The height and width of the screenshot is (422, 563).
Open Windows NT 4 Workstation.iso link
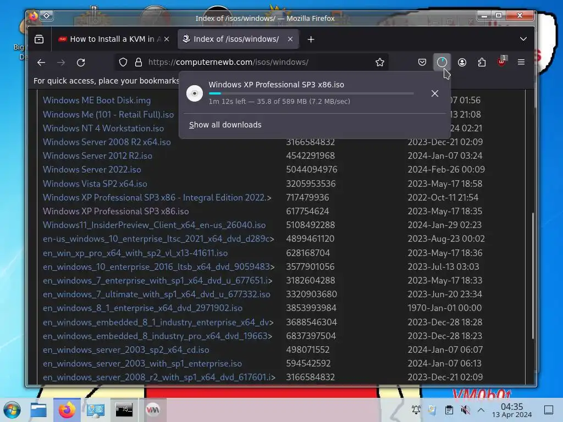click(x=103, y=128)
